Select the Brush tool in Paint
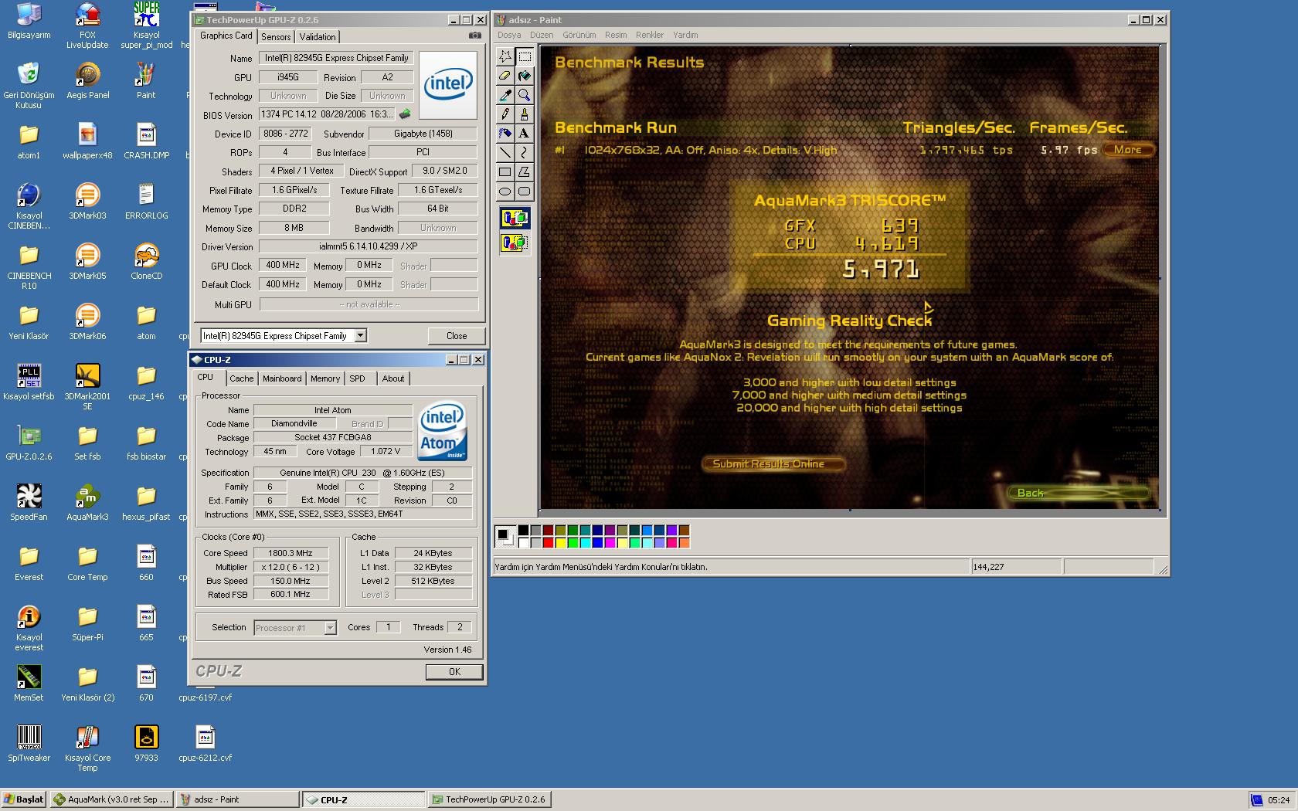 [x=525, y=114]
